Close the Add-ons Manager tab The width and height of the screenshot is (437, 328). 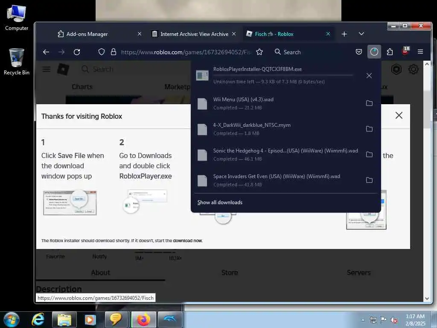pyautogui.click(x=140, y=34)
